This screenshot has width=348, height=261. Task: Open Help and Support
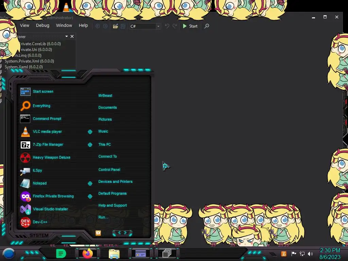point(112,206)
